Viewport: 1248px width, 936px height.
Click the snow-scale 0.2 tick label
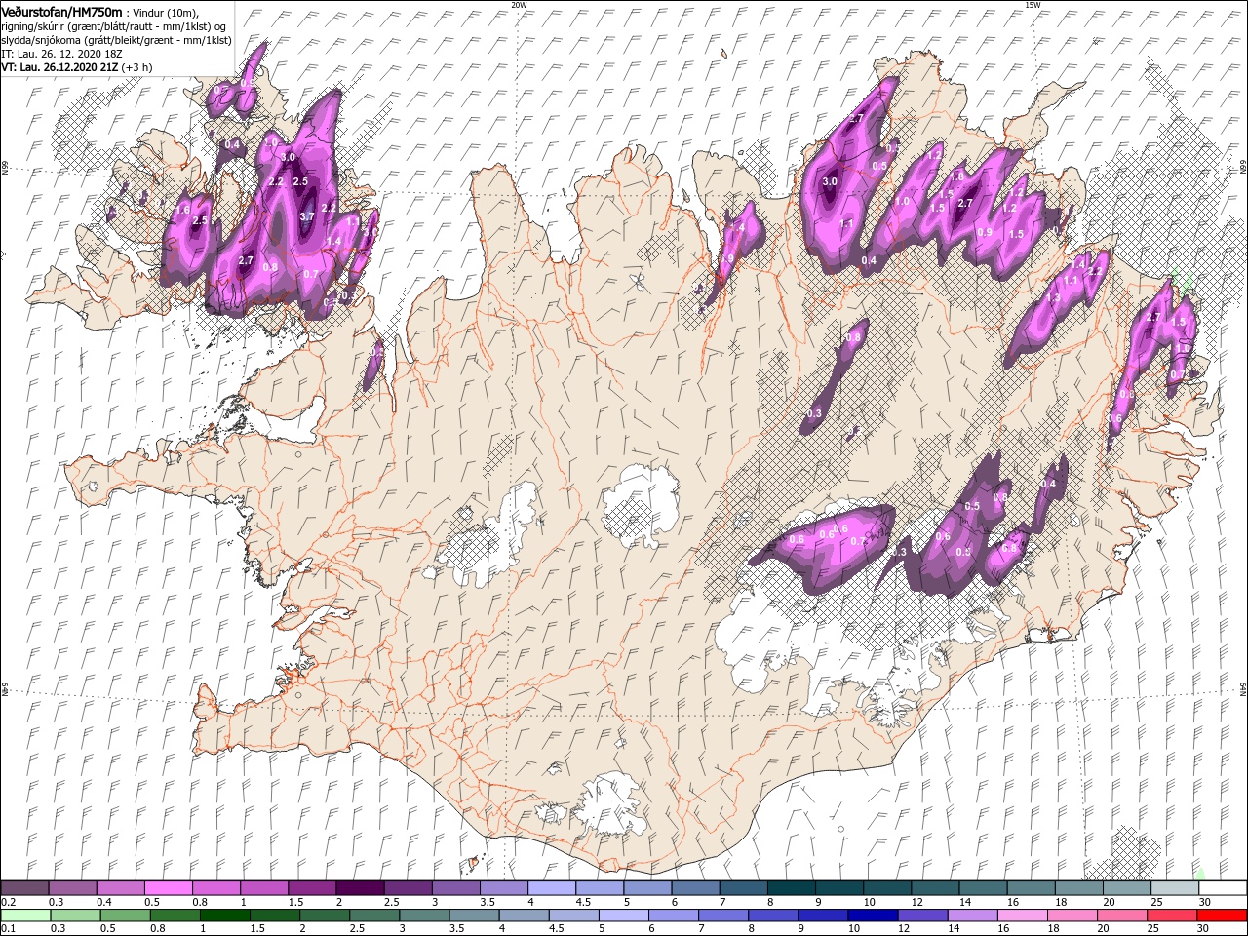[x=7, y=902]
